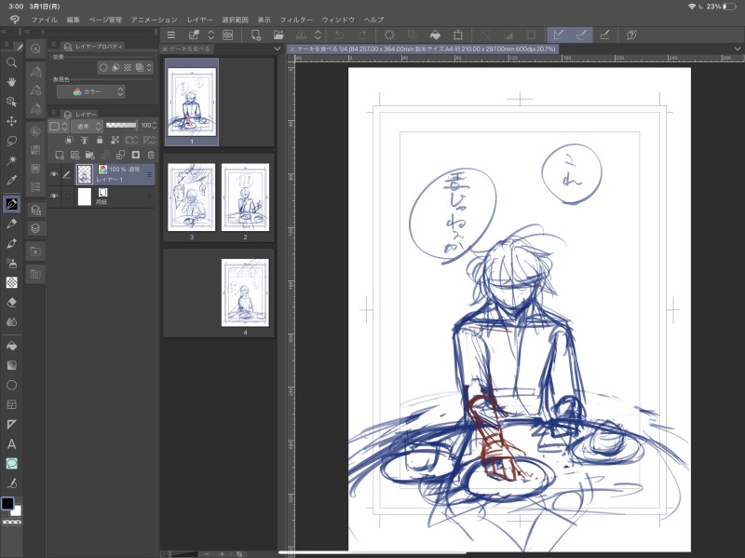Image resolution: width=745 pixels, height=558 pixels.
Task: Select the Hand move tool
Action: (x=11, y=82)
